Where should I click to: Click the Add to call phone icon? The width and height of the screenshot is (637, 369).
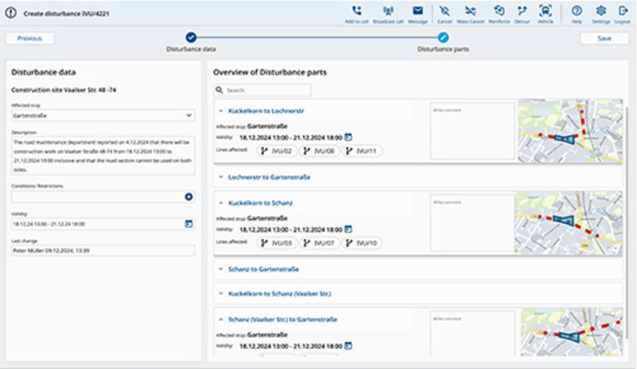pos(356,11)
